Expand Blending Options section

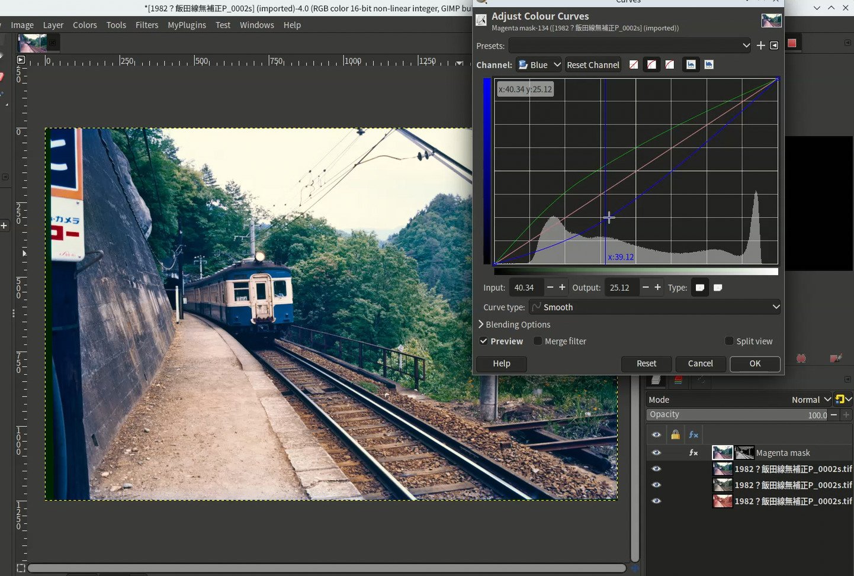514,324
